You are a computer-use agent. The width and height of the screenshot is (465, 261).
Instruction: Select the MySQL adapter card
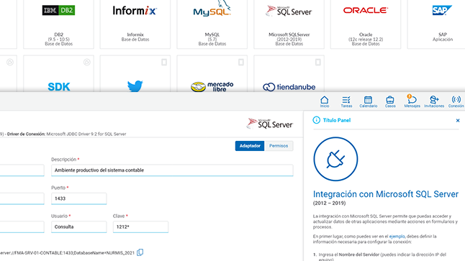212,24
